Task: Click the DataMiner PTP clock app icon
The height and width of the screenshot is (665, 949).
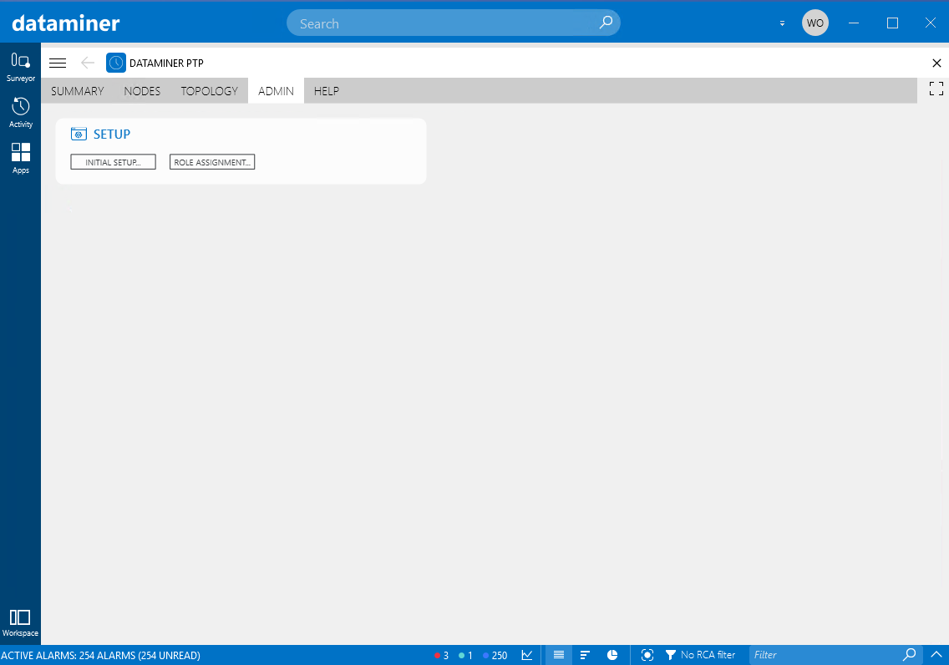Action: click(115, 63)
